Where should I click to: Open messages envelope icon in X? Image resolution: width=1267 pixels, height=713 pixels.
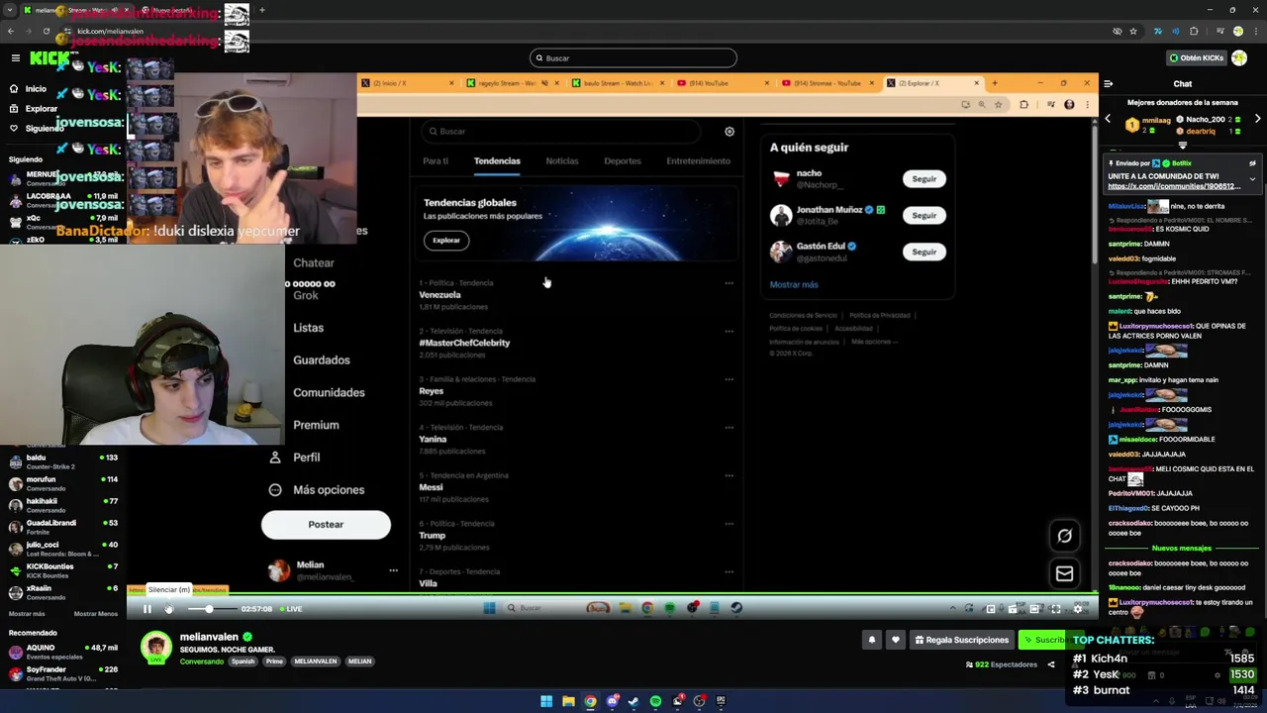(1064, 574)
